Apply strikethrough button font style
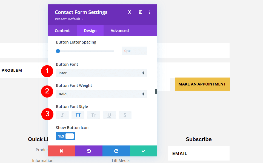This screenshot has height=163, width=263. pos(125,115)
